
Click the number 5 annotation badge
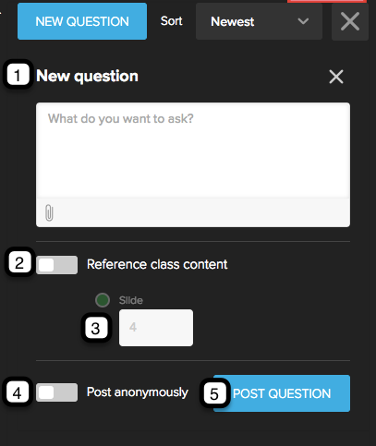(214, 393)
